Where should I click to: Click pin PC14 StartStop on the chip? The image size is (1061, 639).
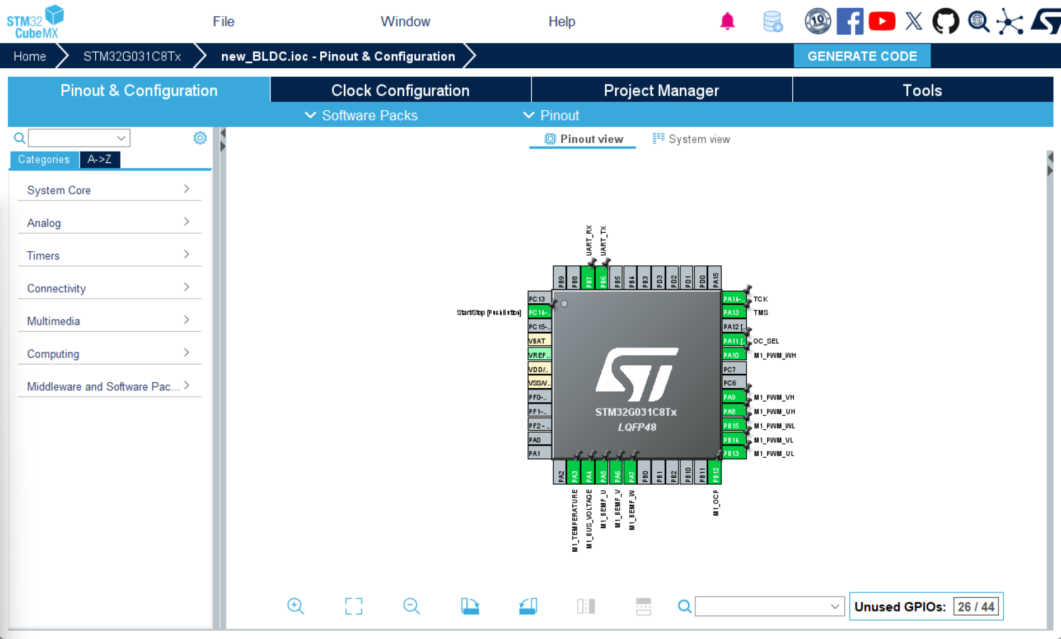tap(539, 312)
